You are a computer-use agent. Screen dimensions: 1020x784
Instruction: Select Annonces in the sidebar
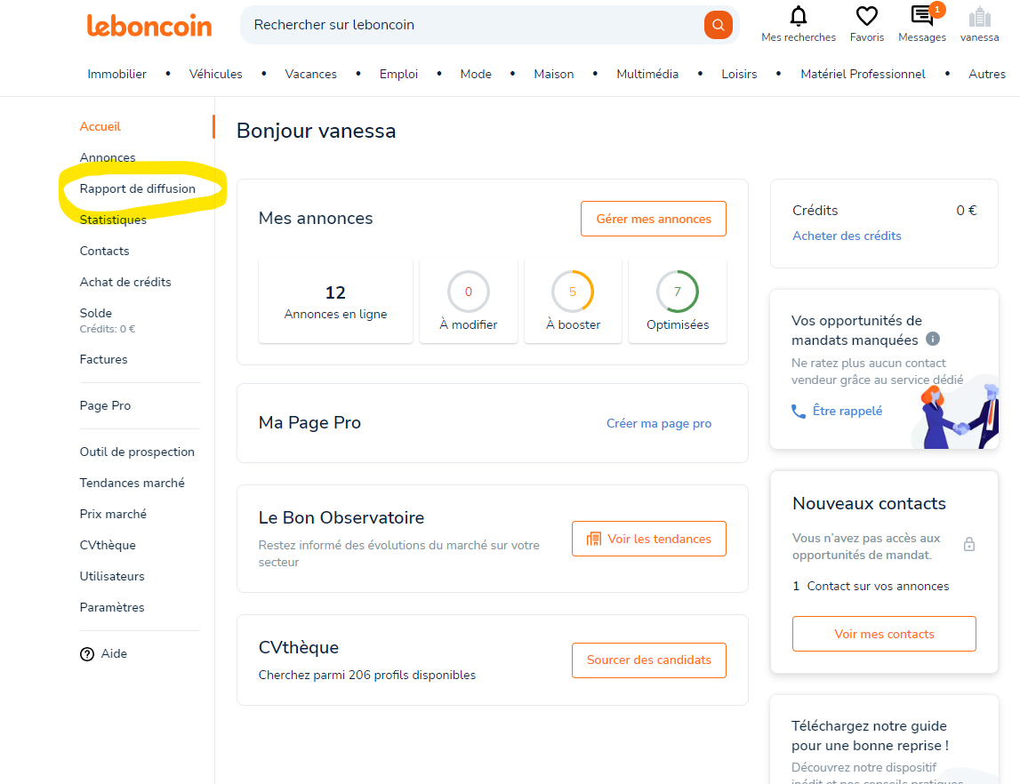tap(108, 157)
